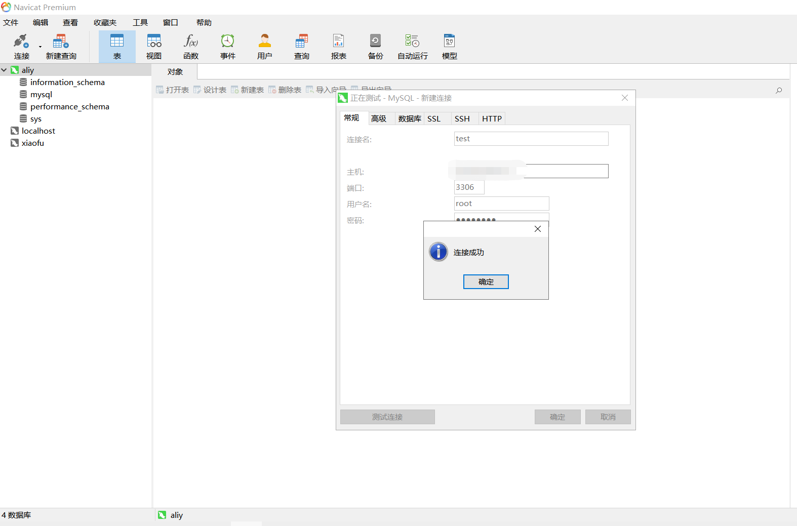Click the sys database cylinder icon
This screenshot has height=526, width=797.
point(23,118)
